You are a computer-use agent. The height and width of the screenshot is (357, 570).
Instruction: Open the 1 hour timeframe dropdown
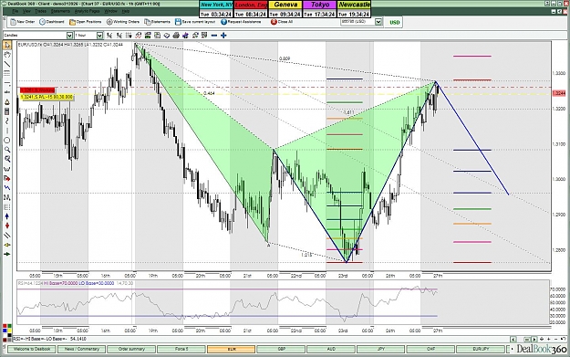[x=99, y=36]
